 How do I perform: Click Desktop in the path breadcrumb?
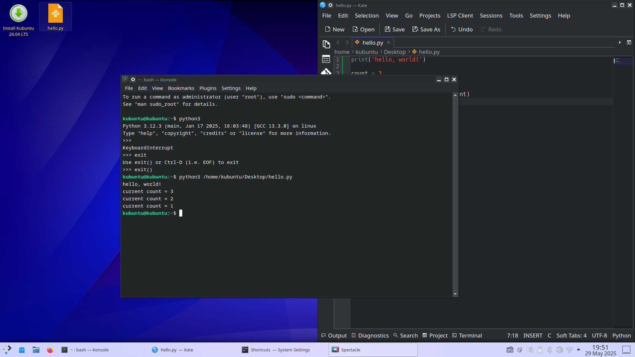[x=395, y=52]
